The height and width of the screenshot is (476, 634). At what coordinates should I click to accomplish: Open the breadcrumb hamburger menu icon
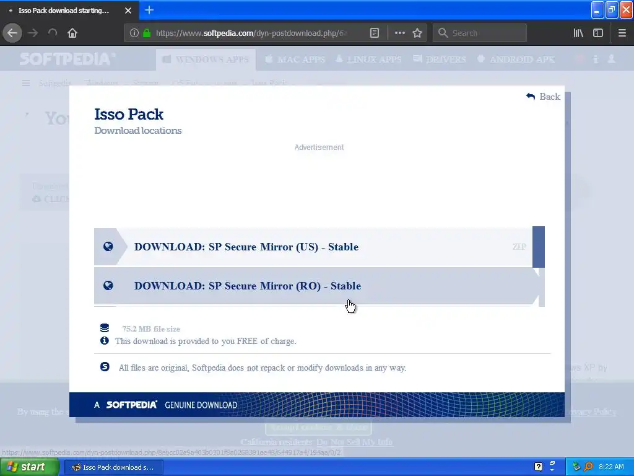26,83
